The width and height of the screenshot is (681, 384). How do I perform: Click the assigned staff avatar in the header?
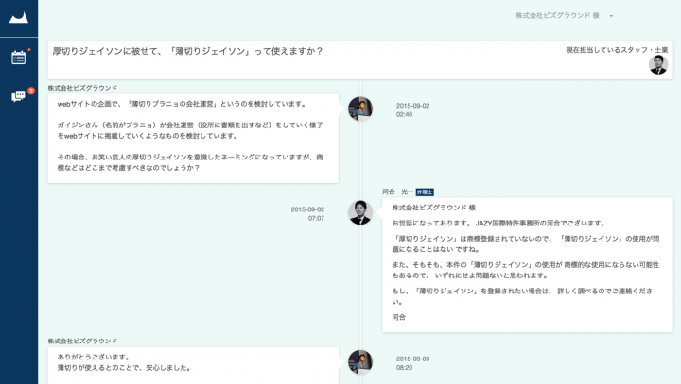(x=658, y=65)
